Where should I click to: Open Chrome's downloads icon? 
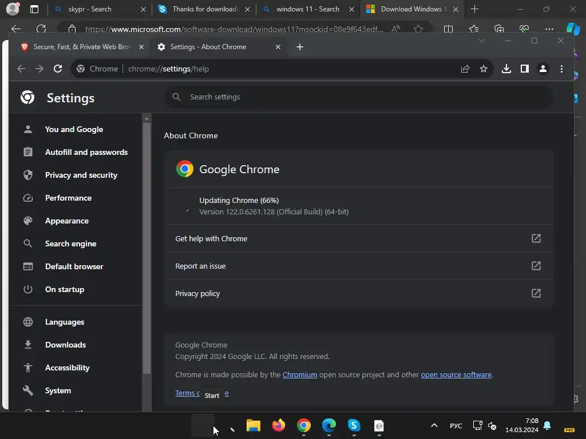coord(506,69)
